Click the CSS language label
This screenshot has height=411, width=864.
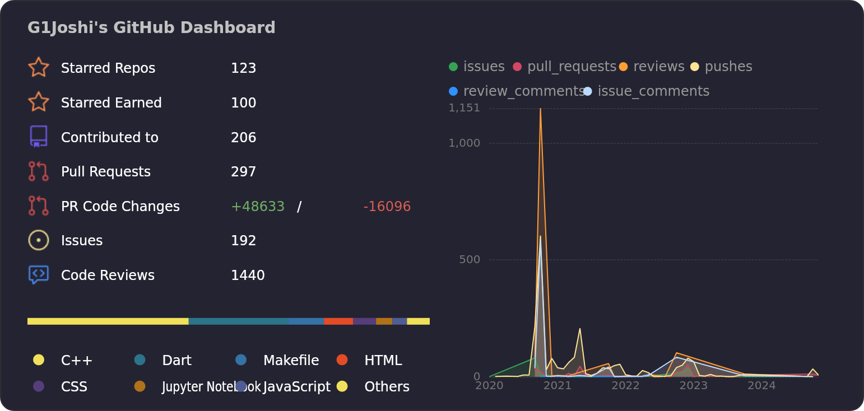[74, 387]
